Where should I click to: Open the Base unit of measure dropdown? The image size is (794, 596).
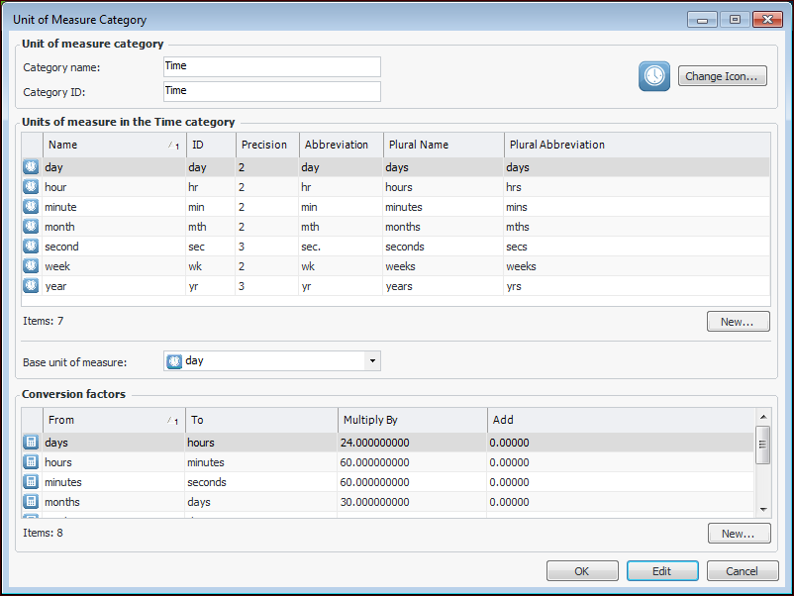point(372,361)
